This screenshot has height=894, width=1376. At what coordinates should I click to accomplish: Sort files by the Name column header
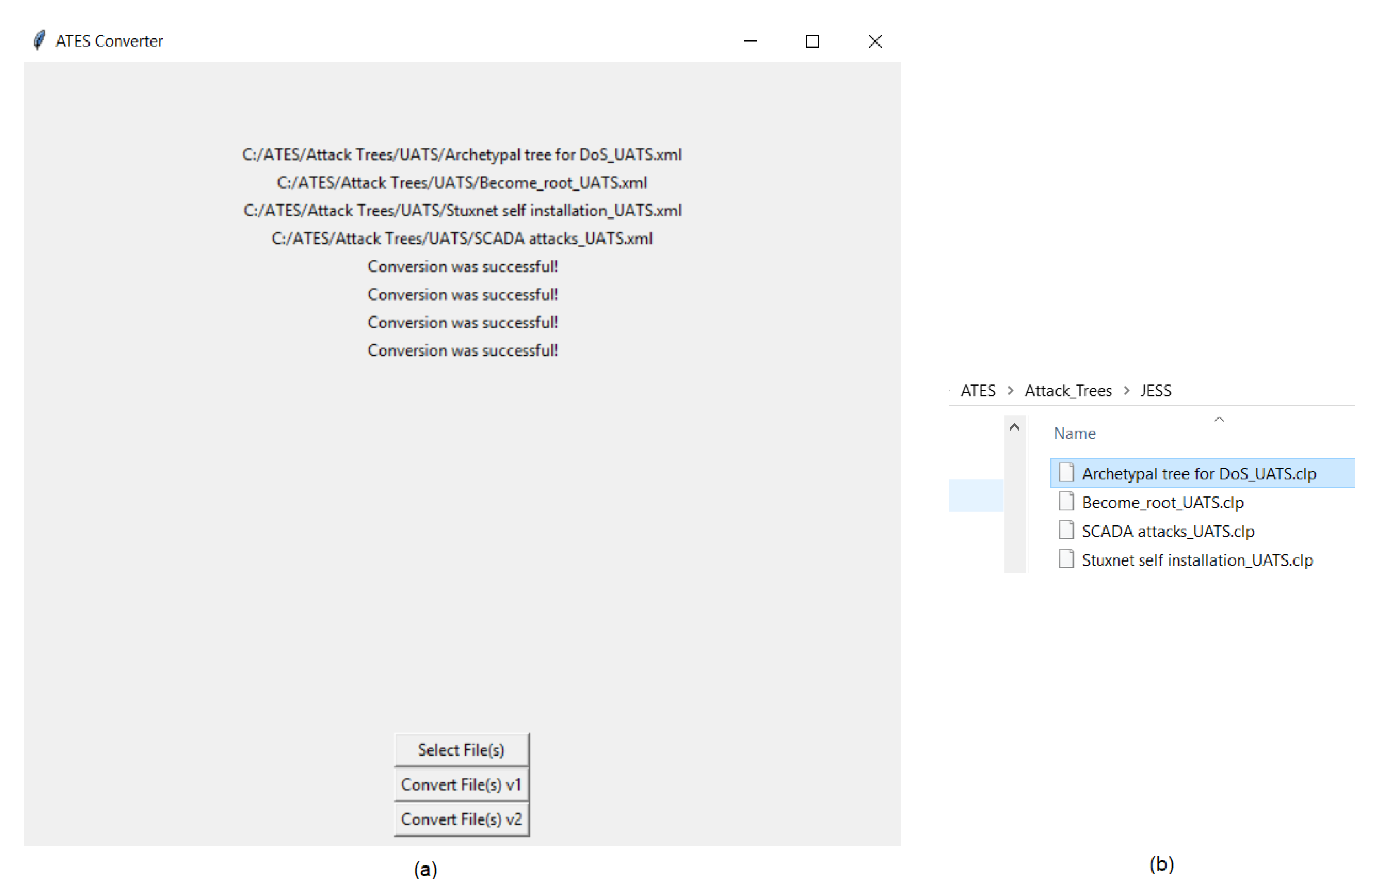pos(1074,433)
